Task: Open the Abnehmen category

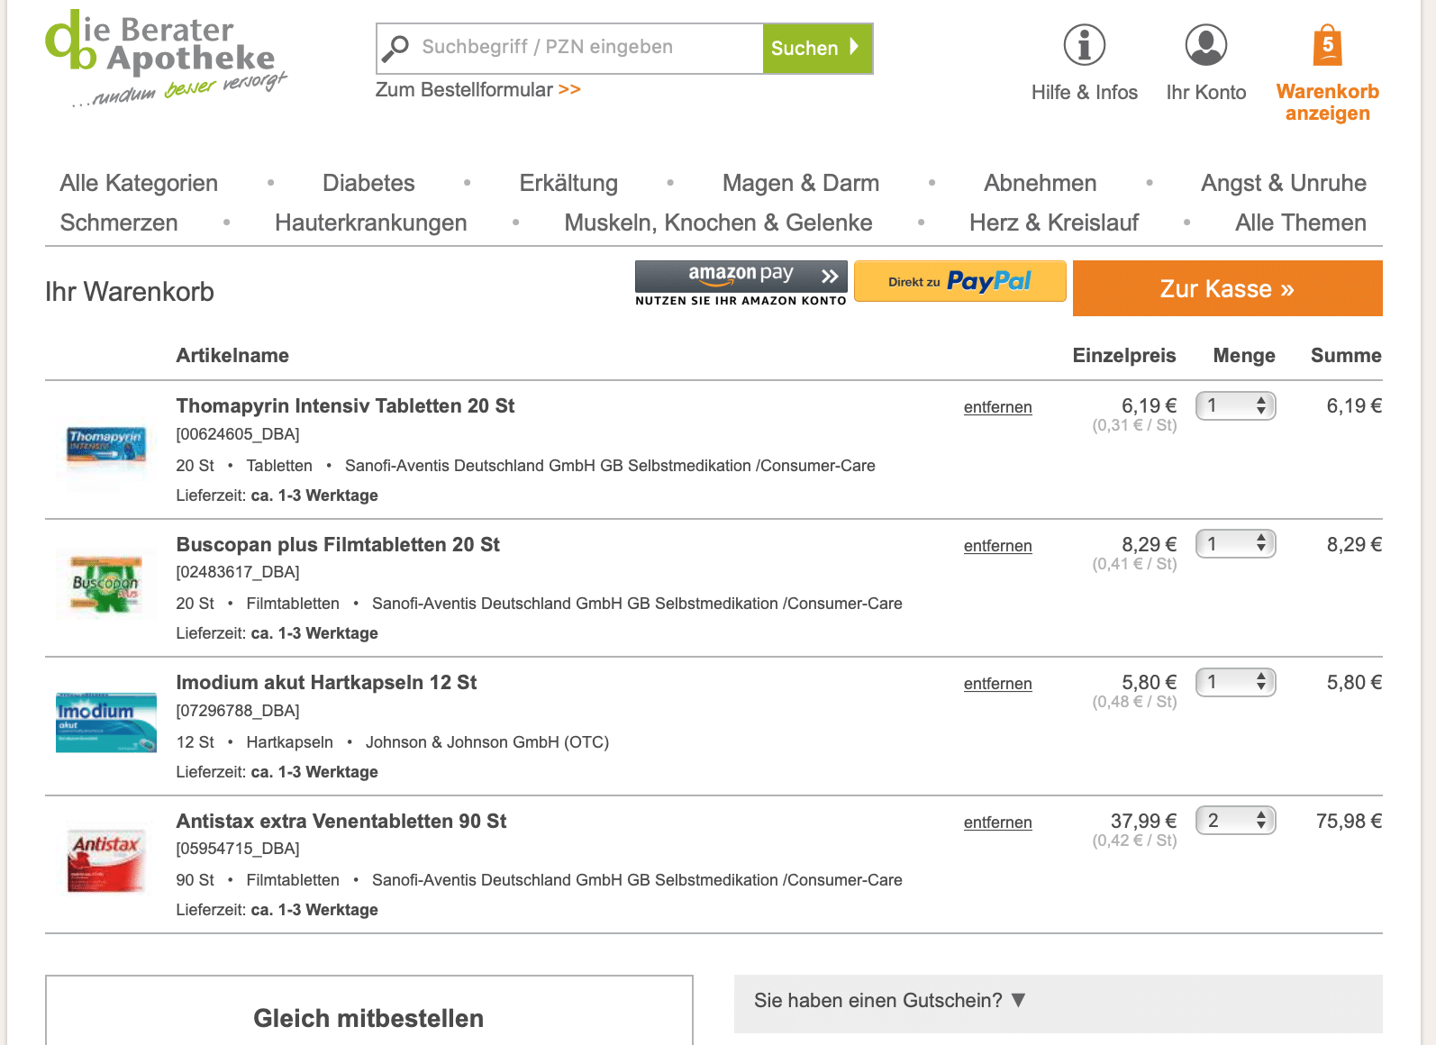Action: click(x=1041, y=183)
